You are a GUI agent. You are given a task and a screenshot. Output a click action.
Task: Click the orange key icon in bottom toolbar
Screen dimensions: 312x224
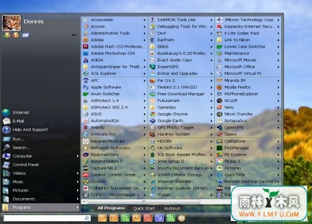[114, 218]
